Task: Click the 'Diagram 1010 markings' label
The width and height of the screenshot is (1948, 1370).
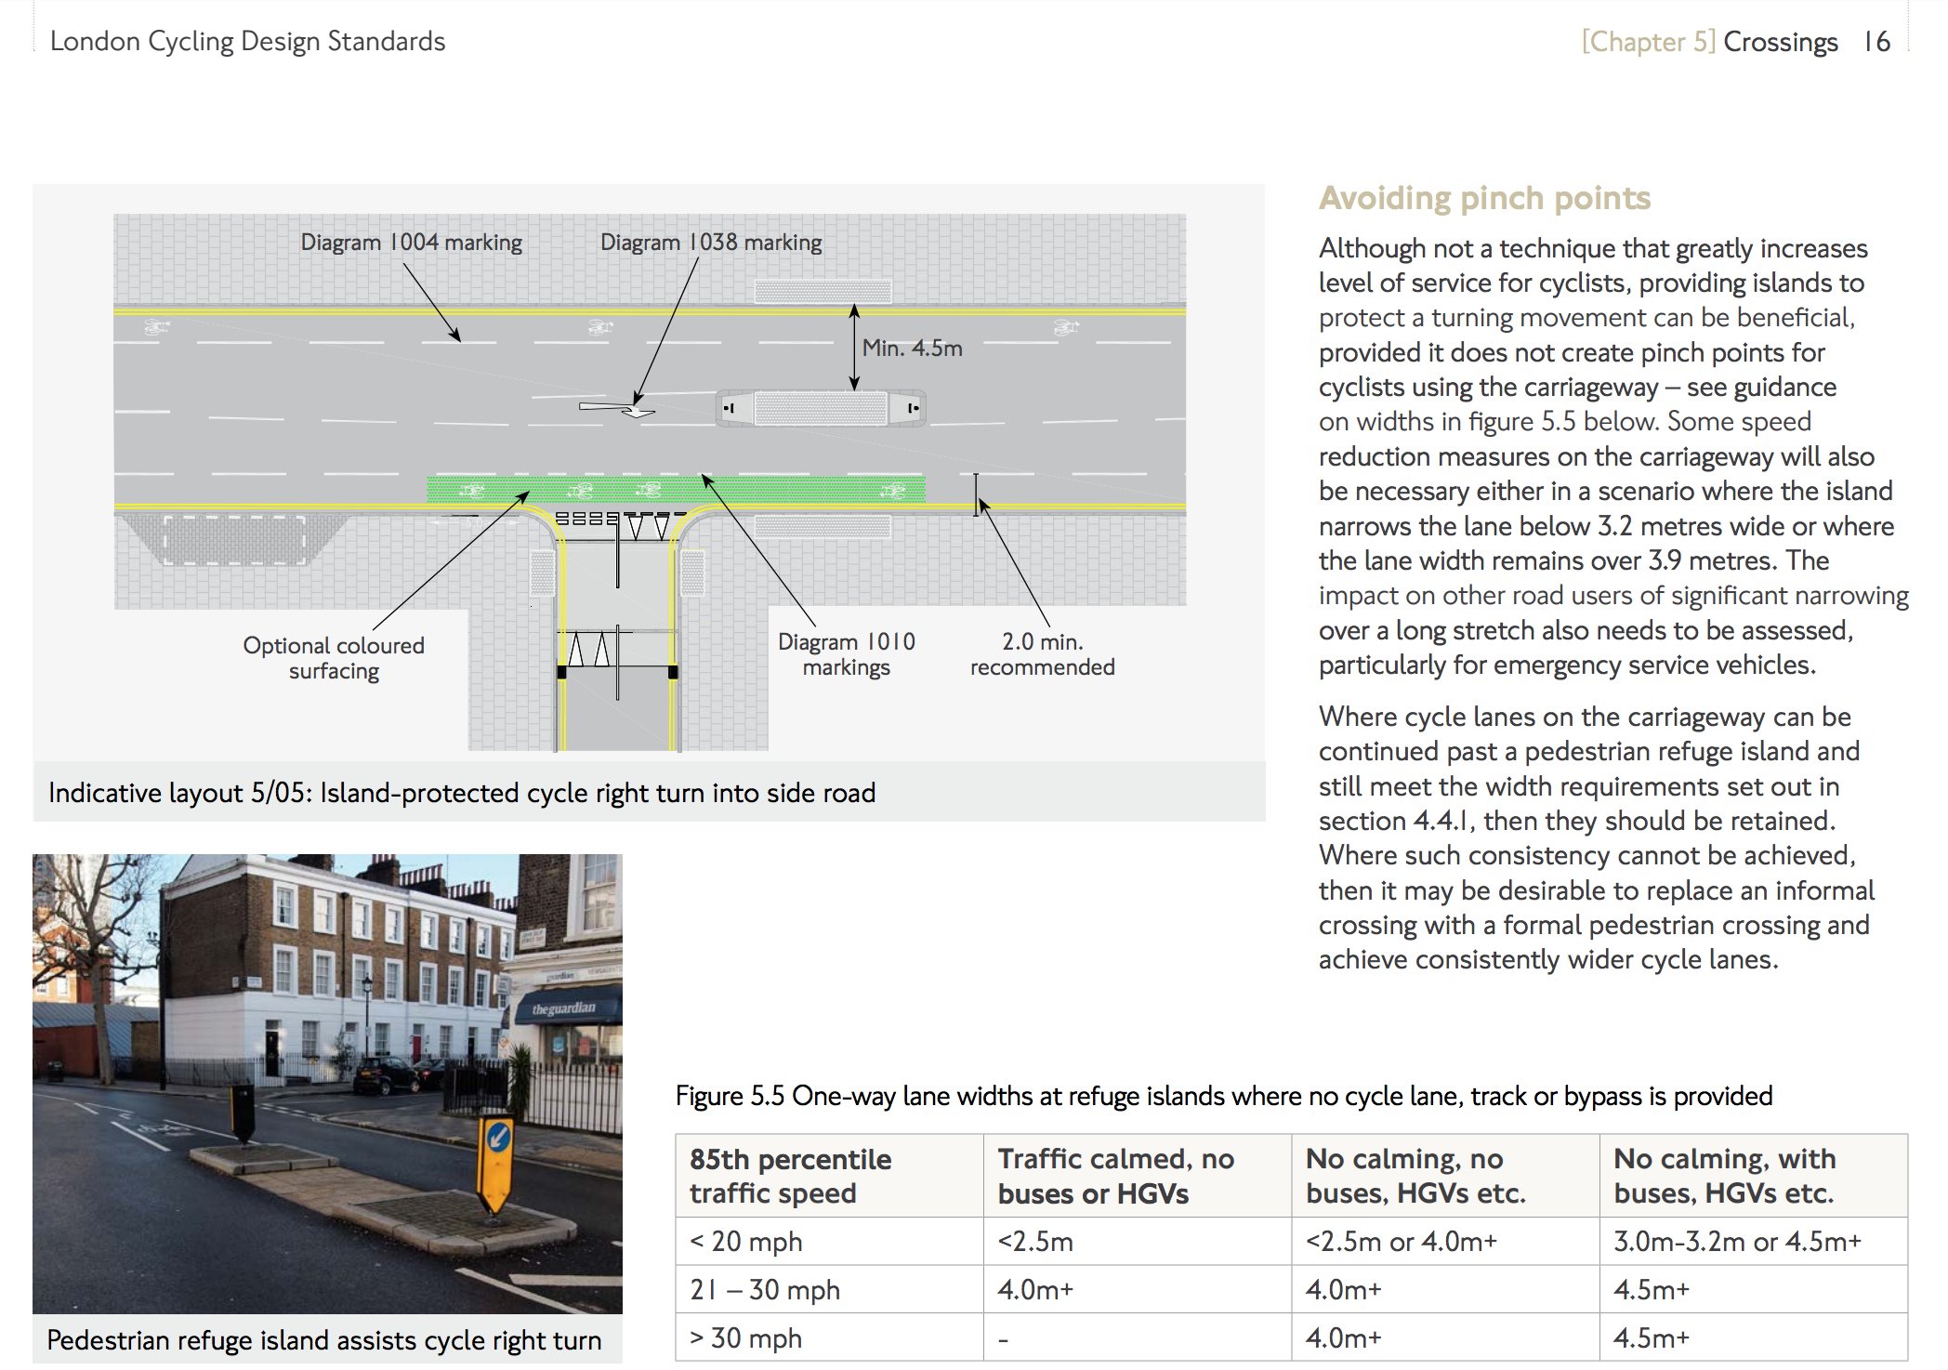Action: (x=846, y=654)
